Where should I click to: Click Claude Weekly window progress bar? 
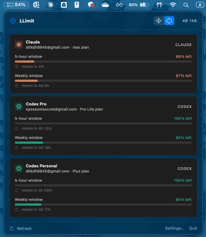(103, 81)
